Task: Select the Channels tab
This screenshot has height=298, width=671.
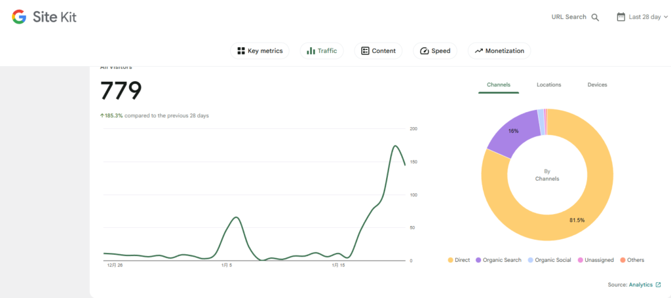Action: (x=499, y=84)
